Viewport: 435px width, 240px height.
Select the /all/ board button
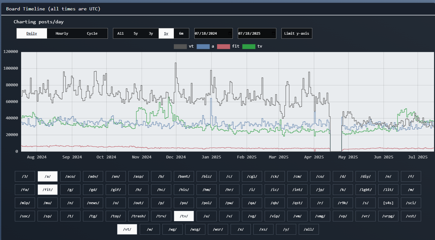tap(309, 229)
